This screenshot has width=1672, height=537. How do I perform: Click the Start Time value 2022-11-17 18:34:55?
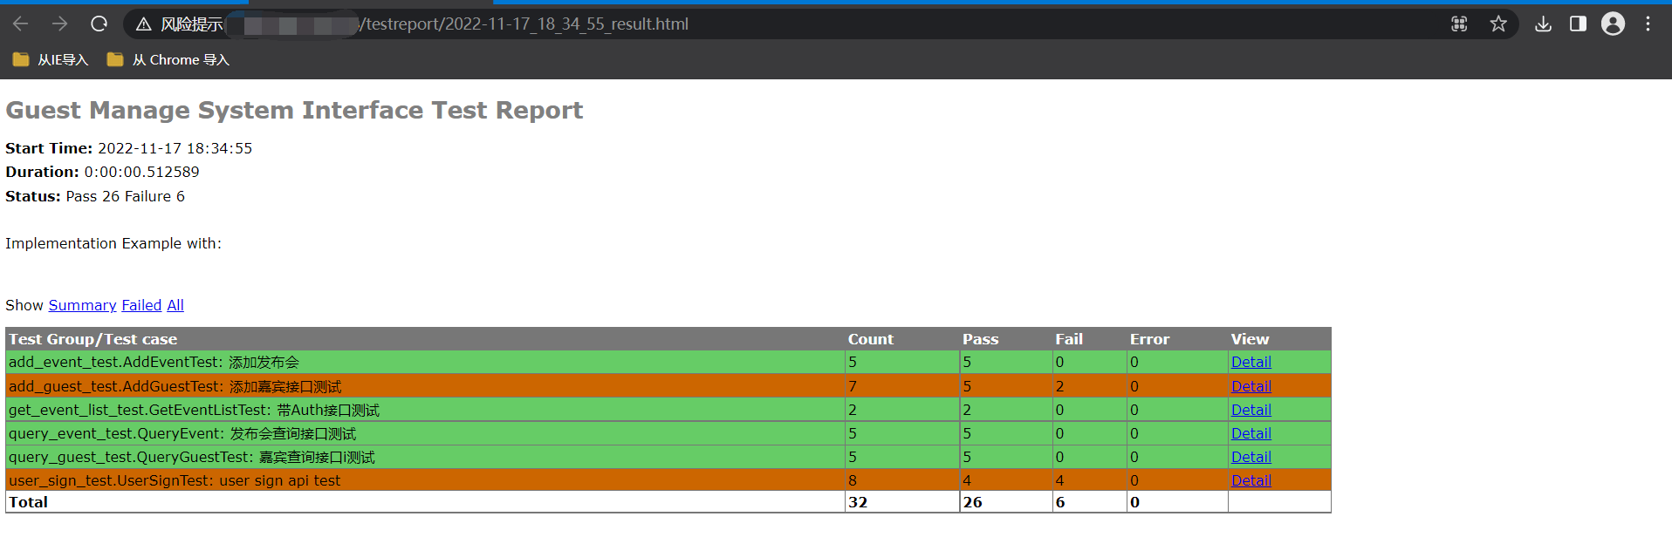pyautogui.click(x=175, y=148)
